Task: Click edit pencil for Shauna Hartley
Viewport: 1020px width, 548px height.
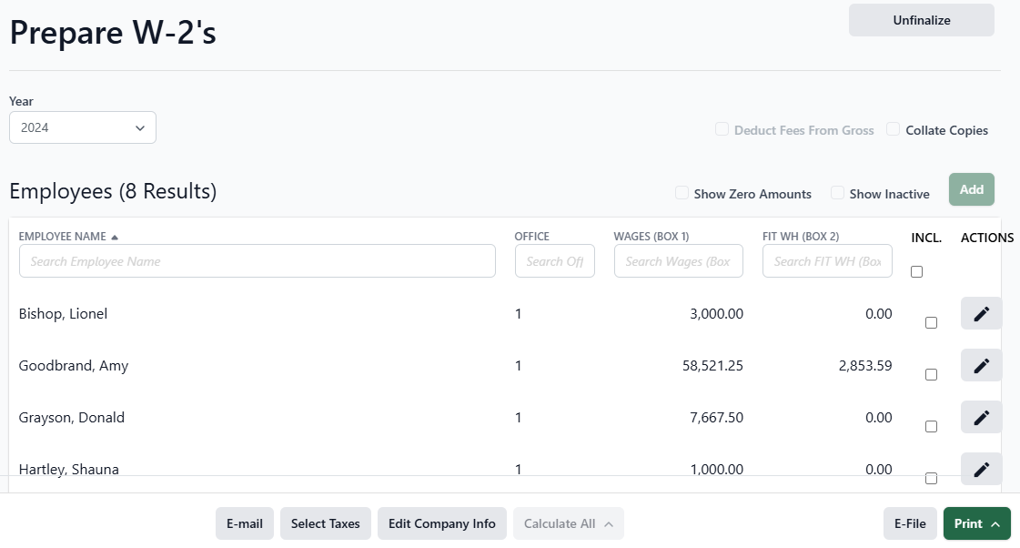Action: click(981, 469)
